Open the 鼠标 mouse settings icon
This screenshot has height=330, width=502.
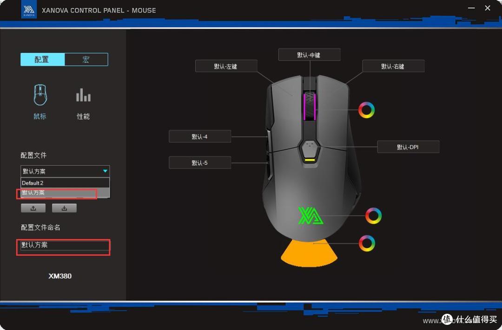click(x=40, y=95)
